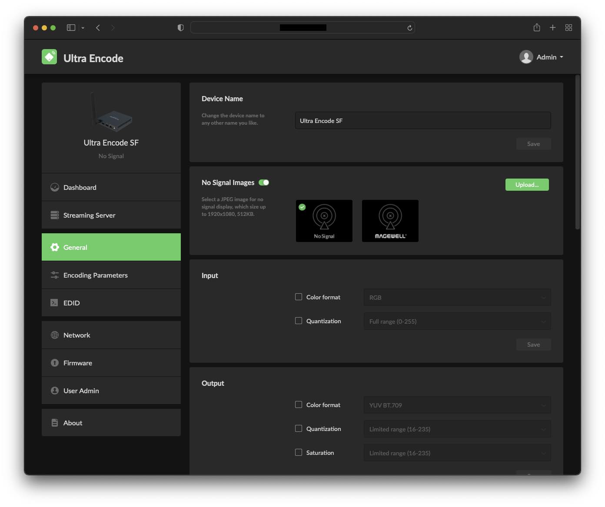Go to Encoding Parameters
This screenshot has height=507, width=605.
coord(111,275)
